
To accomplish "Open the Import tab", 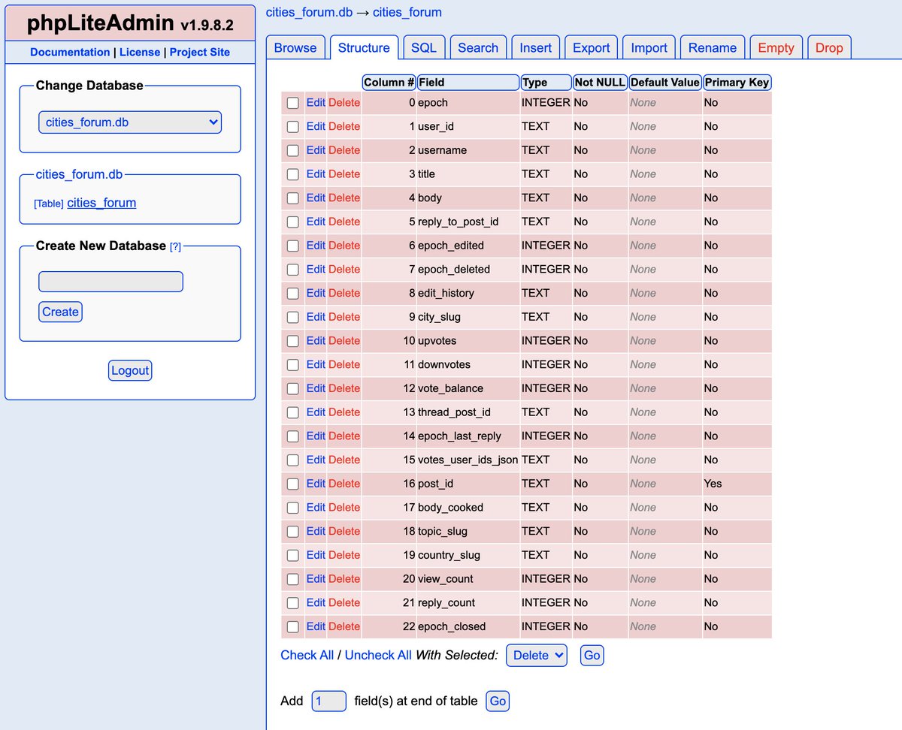I will coord(648,47).
